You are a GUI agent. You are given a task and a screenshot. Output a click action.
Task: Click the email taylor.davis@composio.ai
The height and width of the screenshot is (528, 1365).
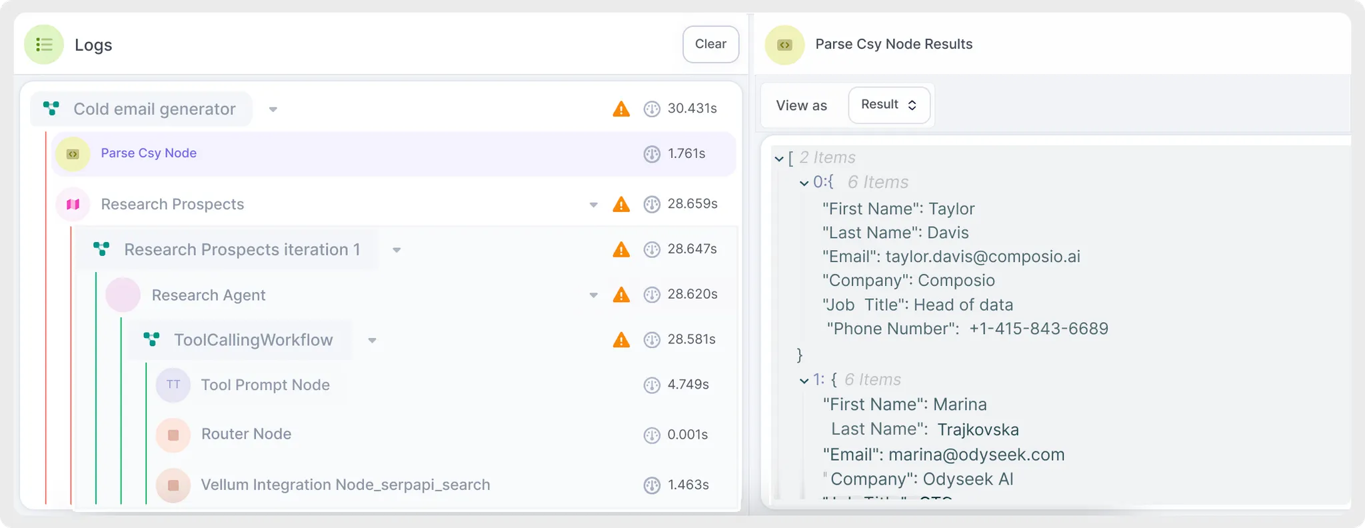click(x=982, y=257)
